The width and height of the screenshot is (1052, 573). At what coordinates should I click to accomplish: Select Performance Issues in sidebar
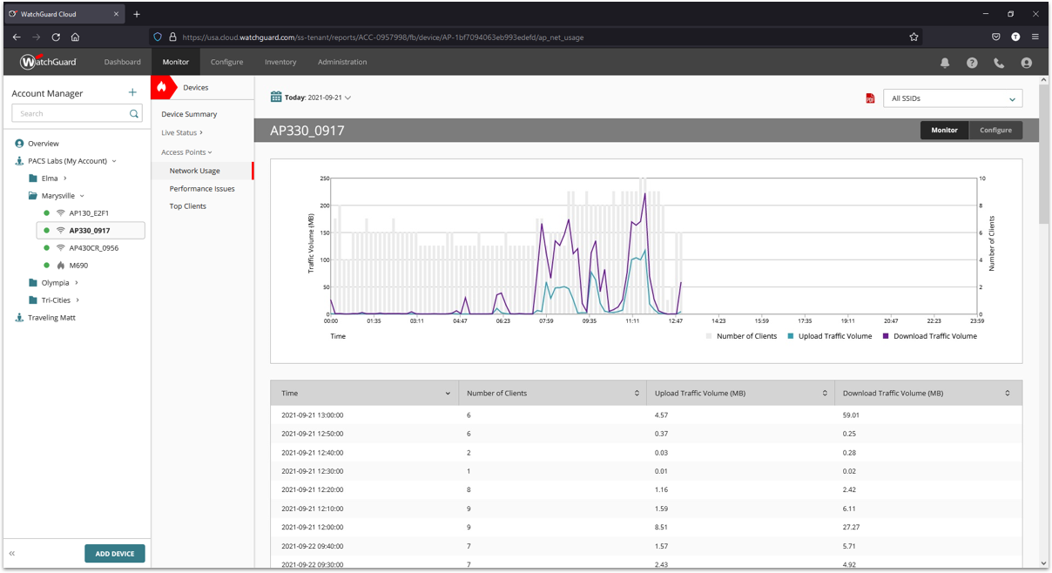tap(202, 189)
